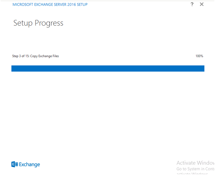This screenshot has height=175, width=215.
Task: Click the 'Exchange' brand word
Action: pos(29,164)
